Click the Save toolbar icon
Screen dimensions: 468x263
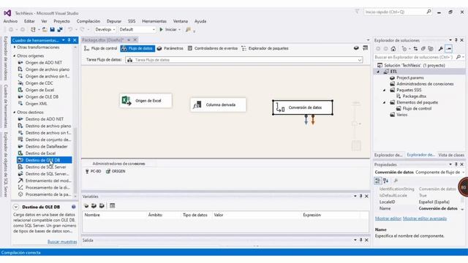pyautogui.click(x=52, y=29)
